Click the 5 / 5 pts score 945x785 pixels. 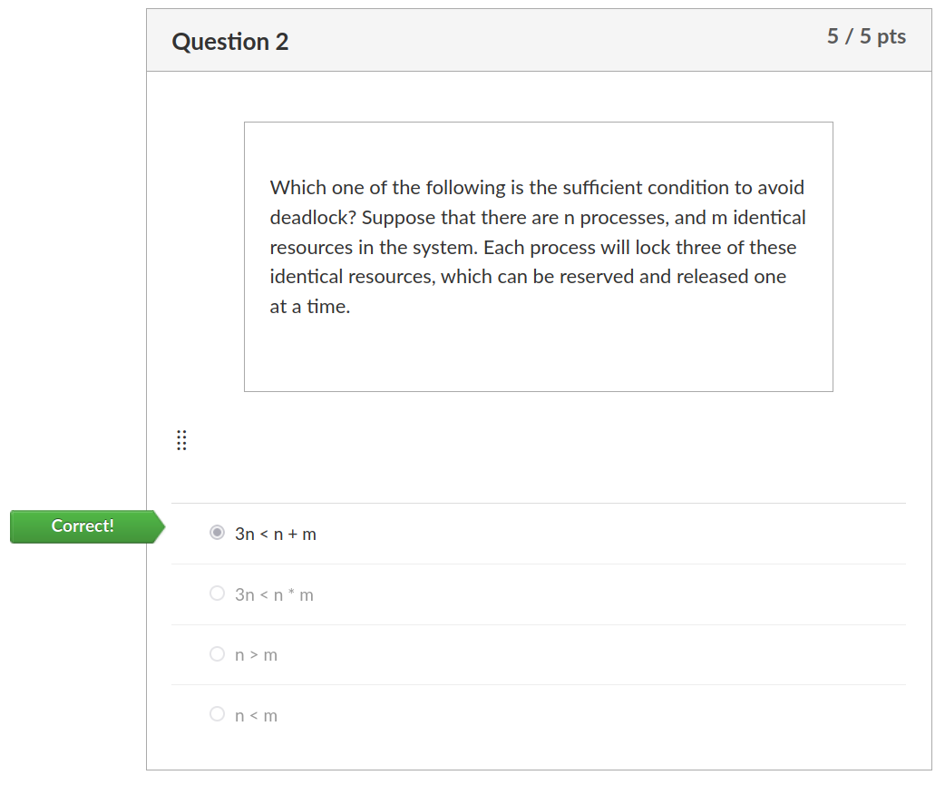[x=866, y=36]
